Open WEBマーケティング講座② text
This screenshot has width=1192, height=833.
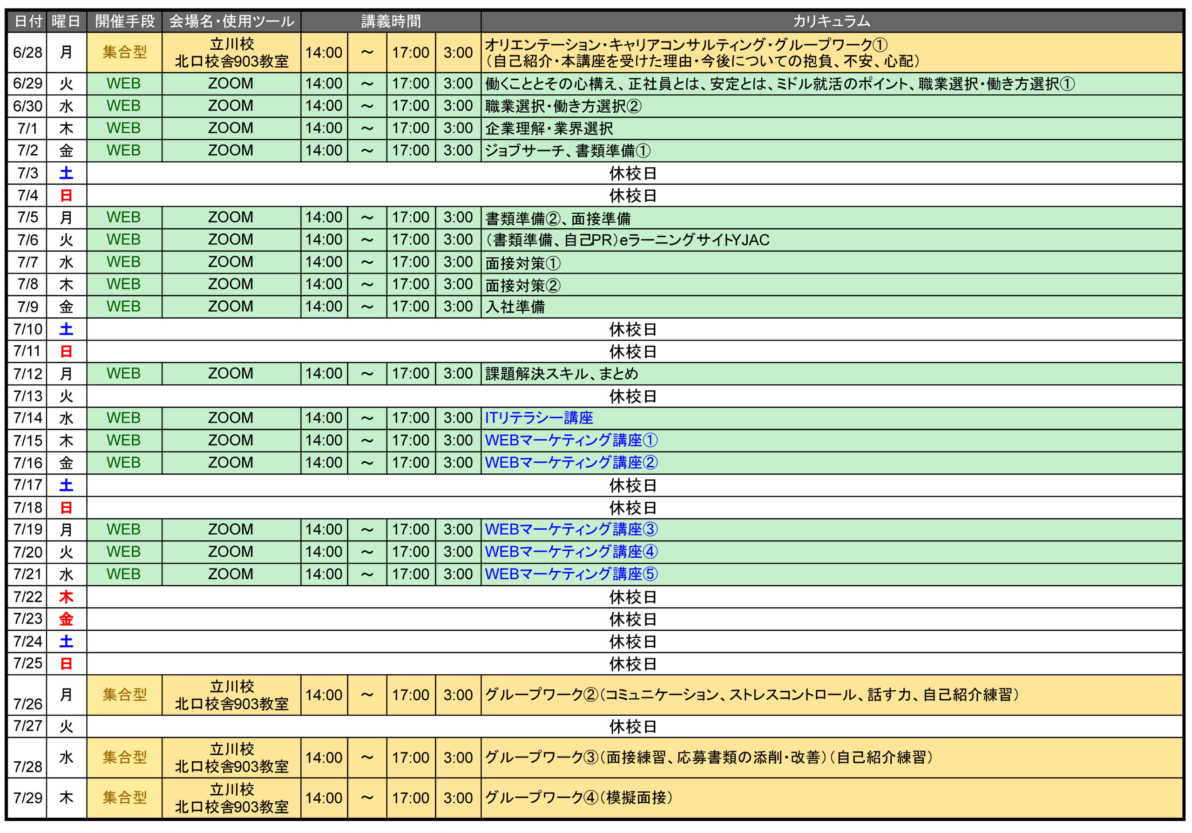[571, 463]
